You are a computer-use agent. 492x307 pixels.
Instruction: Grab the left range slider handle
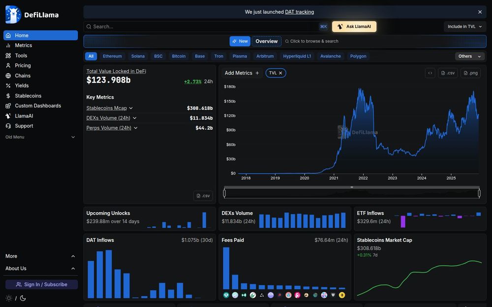pyautogui.click(x=224, y=193)
